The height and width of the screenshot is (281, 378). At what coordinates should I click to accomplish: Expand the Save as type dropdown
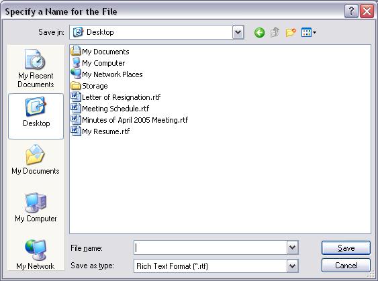click(293, 266)
